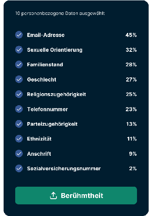Click the 45% value for Email-Adresse
Screen dimensions: 149x216
pos(131,35)
